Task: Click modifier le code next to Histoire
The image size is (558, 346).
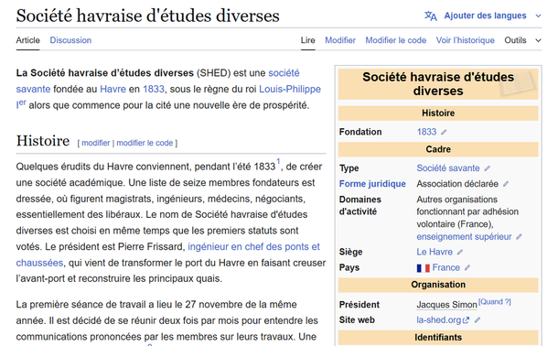Action: [145, 143]
